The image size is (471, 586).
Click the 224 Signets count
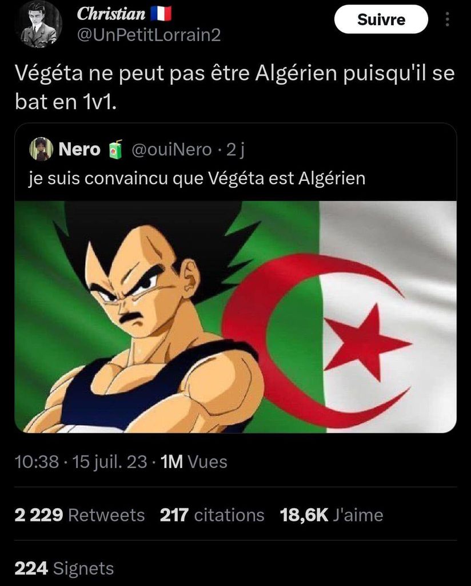(x=64, y=568)
